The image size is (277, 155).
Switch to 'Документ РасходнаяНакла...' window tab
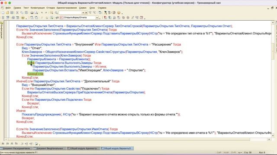[16, 149]
